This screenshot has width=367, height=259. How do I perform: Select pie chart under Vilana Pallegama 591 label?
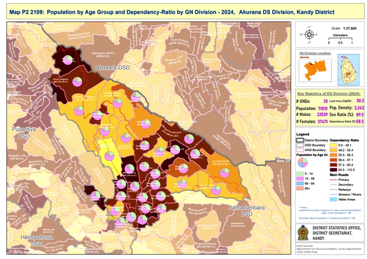pyautogui.click(x=79, y=111)
